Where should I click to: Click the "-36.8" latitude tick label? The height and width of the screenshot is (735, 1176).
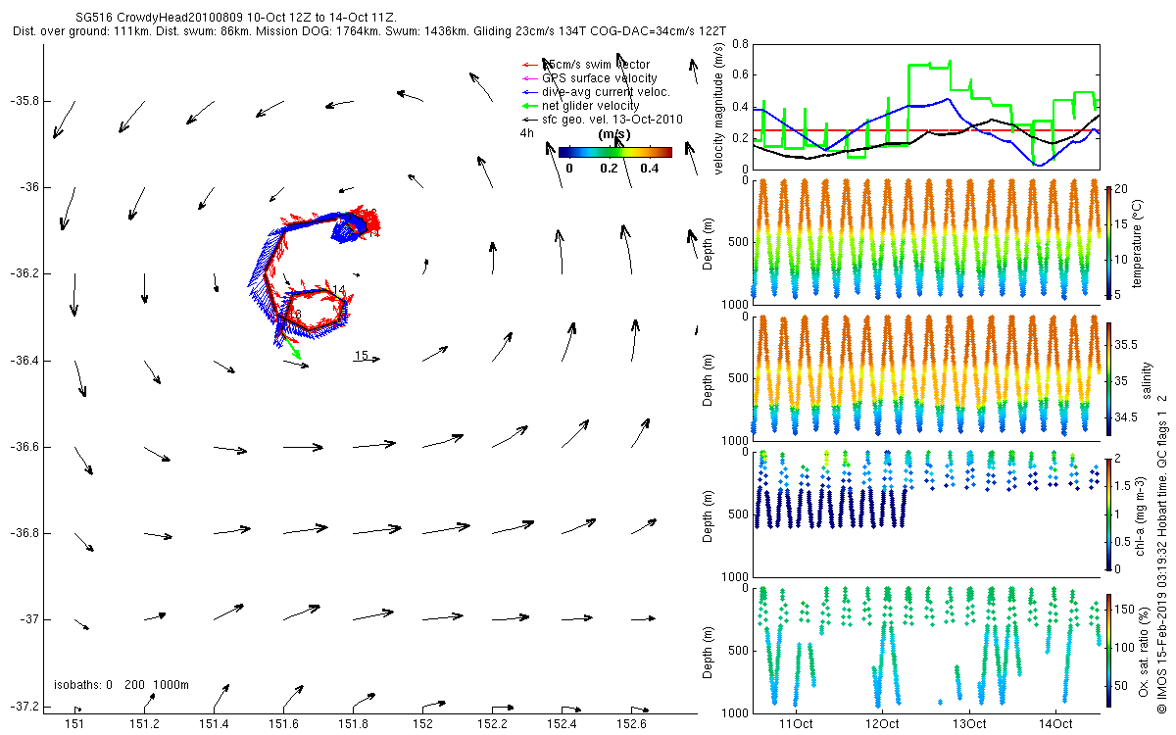coord(24,533)
